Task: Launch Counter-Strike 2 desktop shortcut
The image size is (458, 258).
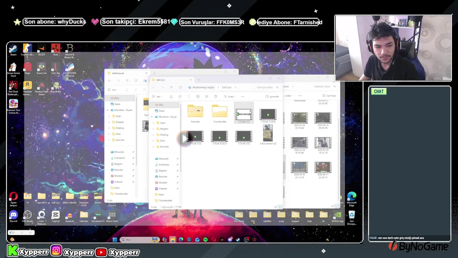Action: [27, 50]
